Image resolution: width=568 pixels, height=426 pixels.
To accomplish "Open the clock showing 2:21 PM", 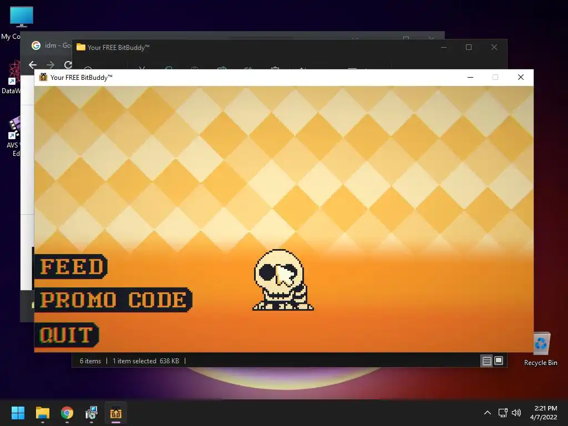I will (544, 413).
